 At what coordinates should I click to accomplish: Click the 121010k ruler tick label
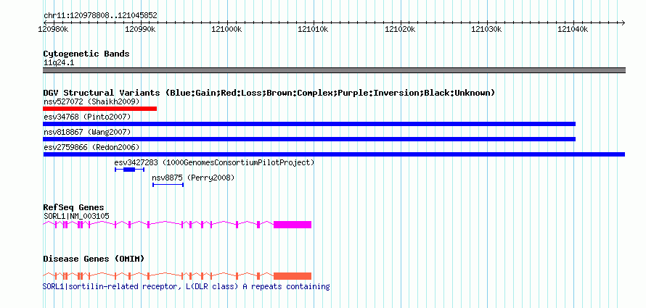313,29
